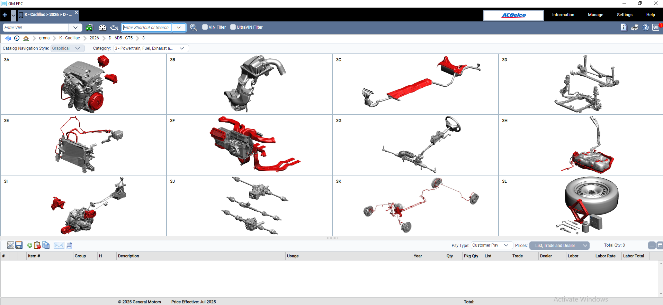Open 3D suspension thumbnail
The height and width of the screenshot is (305, 663).
click(581, 84)
